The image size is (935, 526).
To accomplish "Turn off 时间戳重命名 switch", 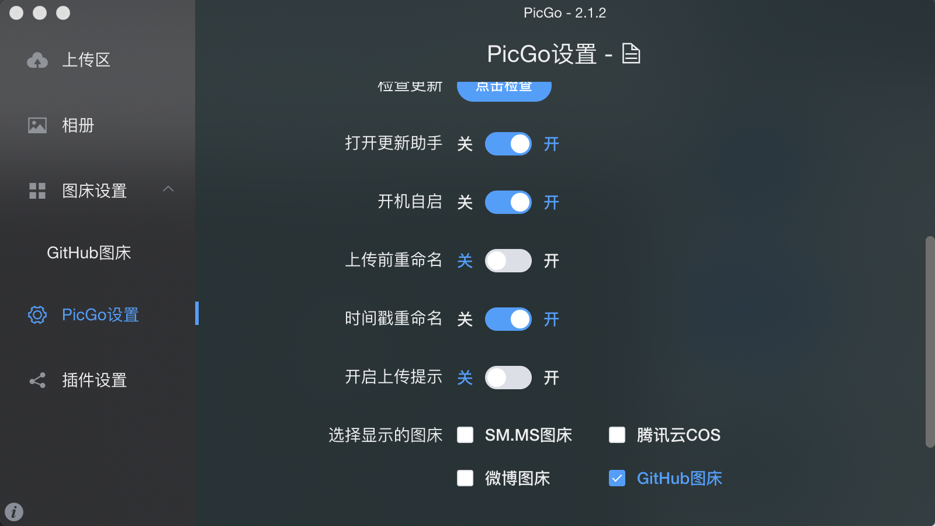I will [508, 319].
